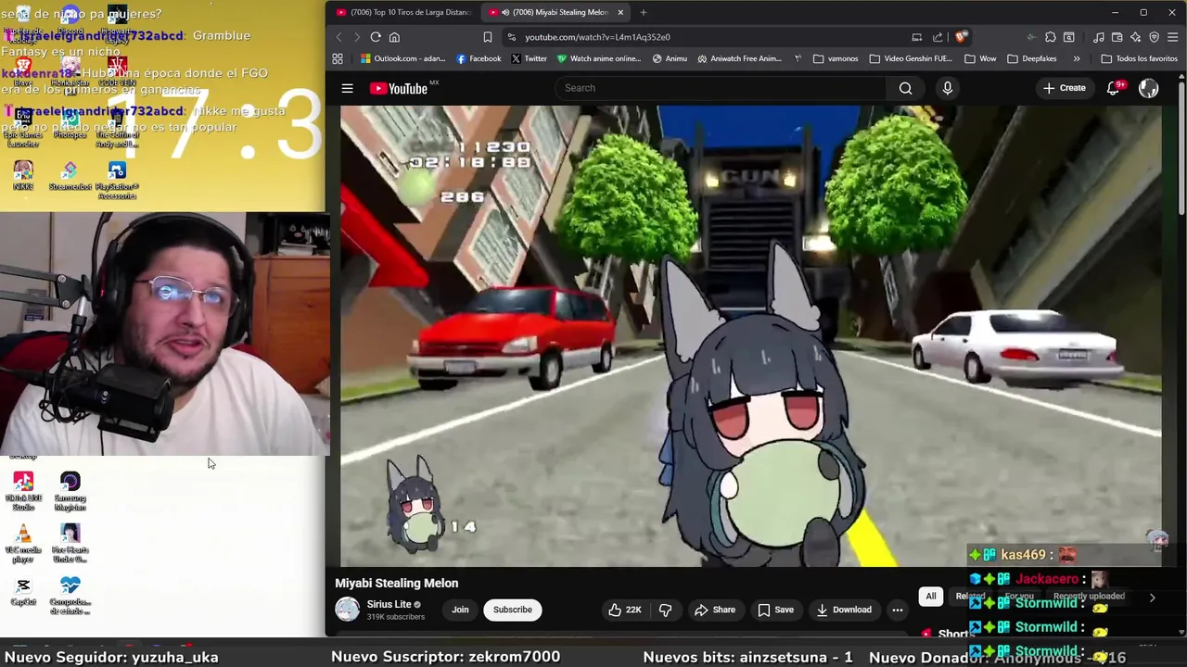Image resolution: width=1187 pixels, height=667 pixels.
Task: Open Watch anime online bookmark
Action: [599, 58]
